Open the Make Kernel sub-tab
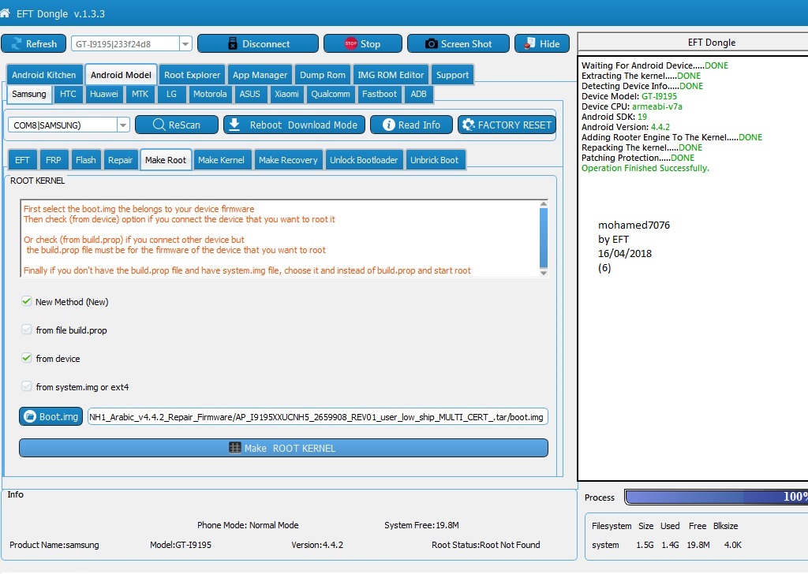The width and height of the screenshot is (808, 574). (221, 160)
